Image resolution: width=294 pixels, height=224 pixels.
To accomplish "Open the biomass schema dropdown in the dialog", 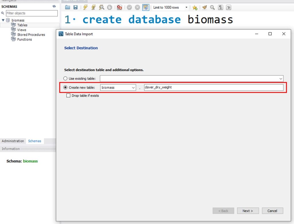I will 118,87.
